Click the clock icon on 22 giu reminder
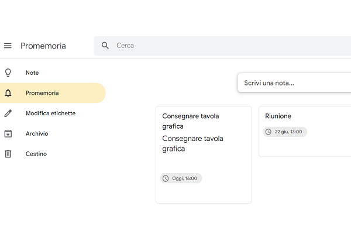Screen dimensions: 351x234 click(269, 132)
